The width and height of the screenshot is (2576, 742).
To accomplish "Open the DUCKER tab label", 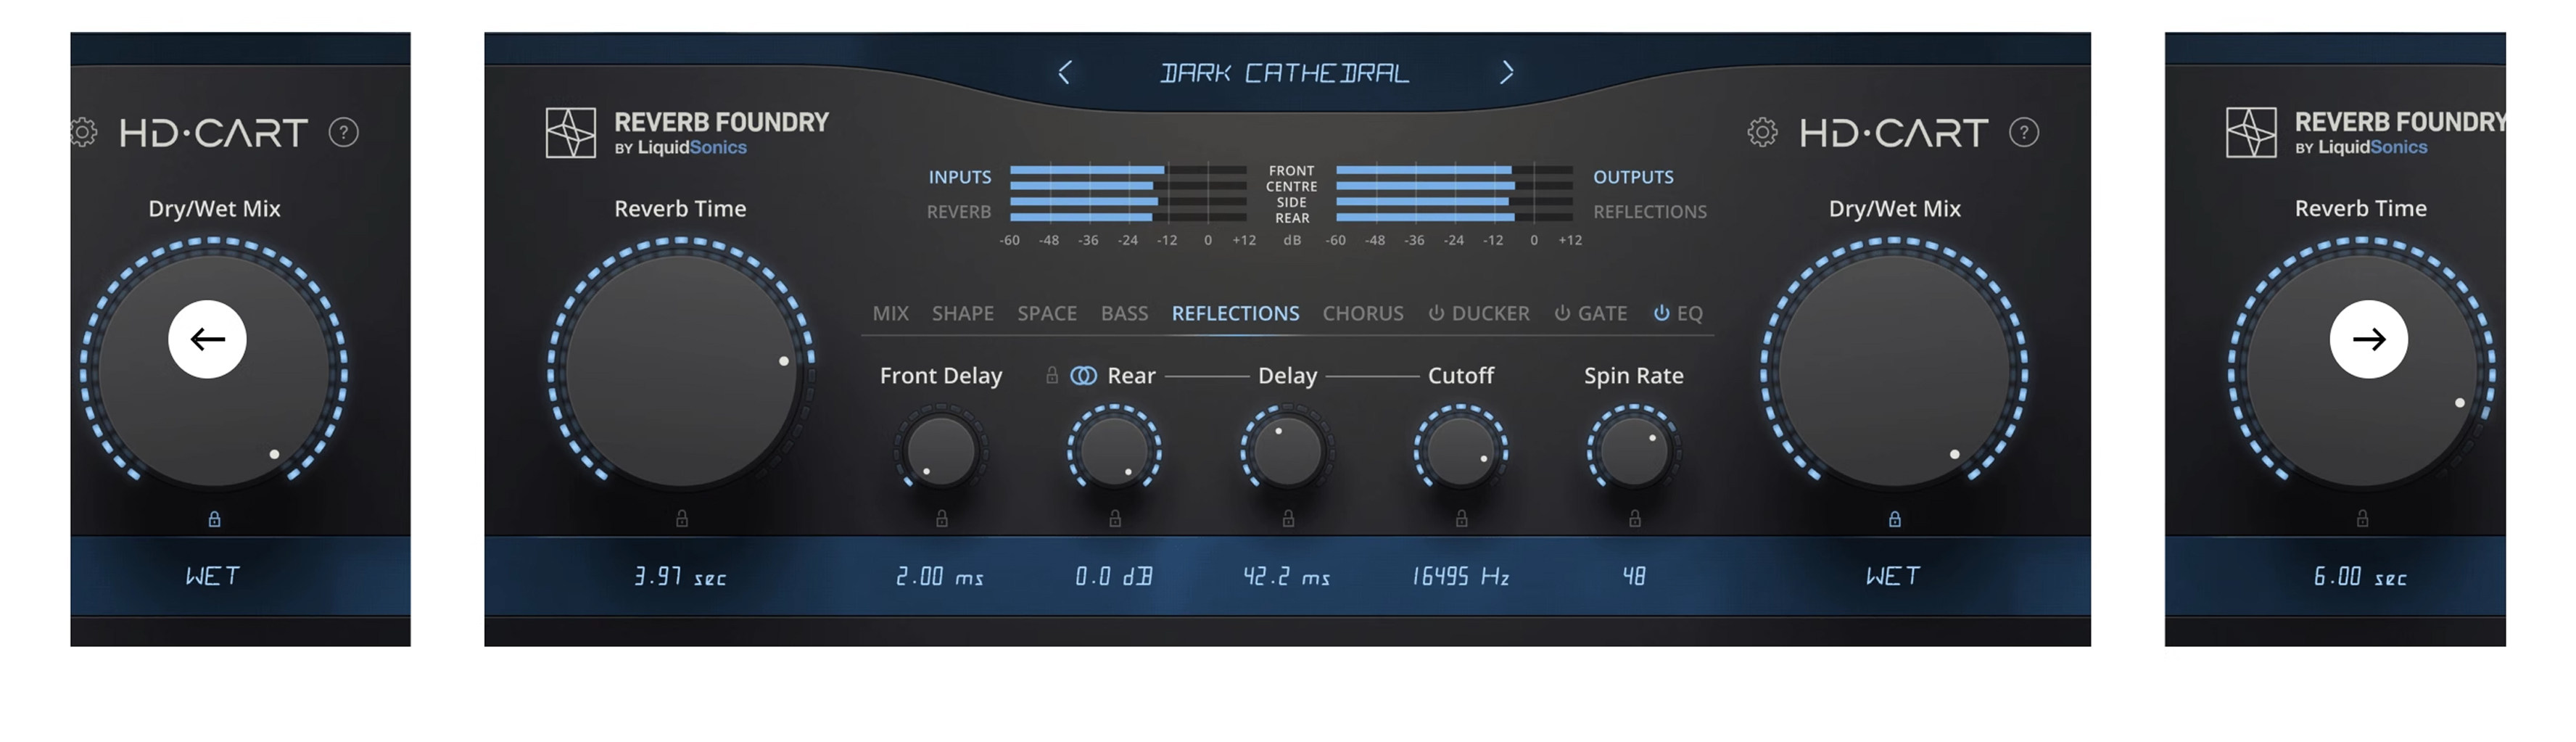I will point(1490,313).
